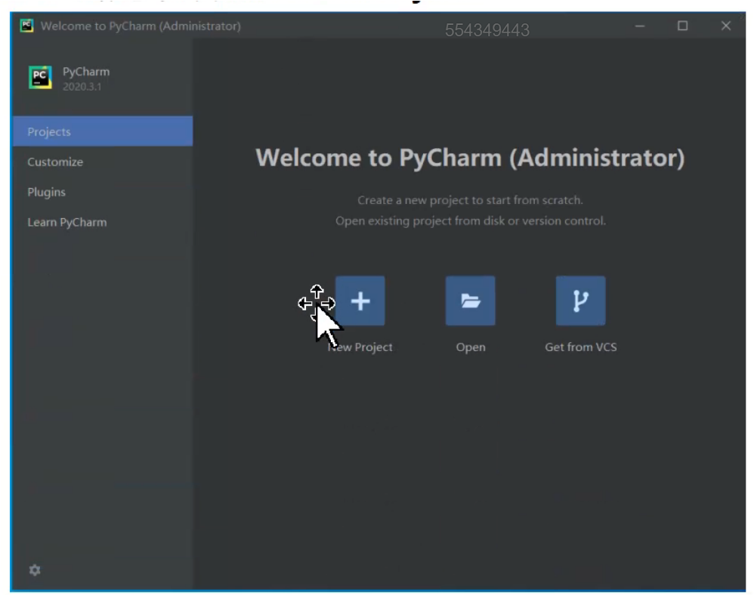The width and height of the screenshot is (754, 595).
Task: Click the 'Create a new project' description line
Action: tap(470, 201)
